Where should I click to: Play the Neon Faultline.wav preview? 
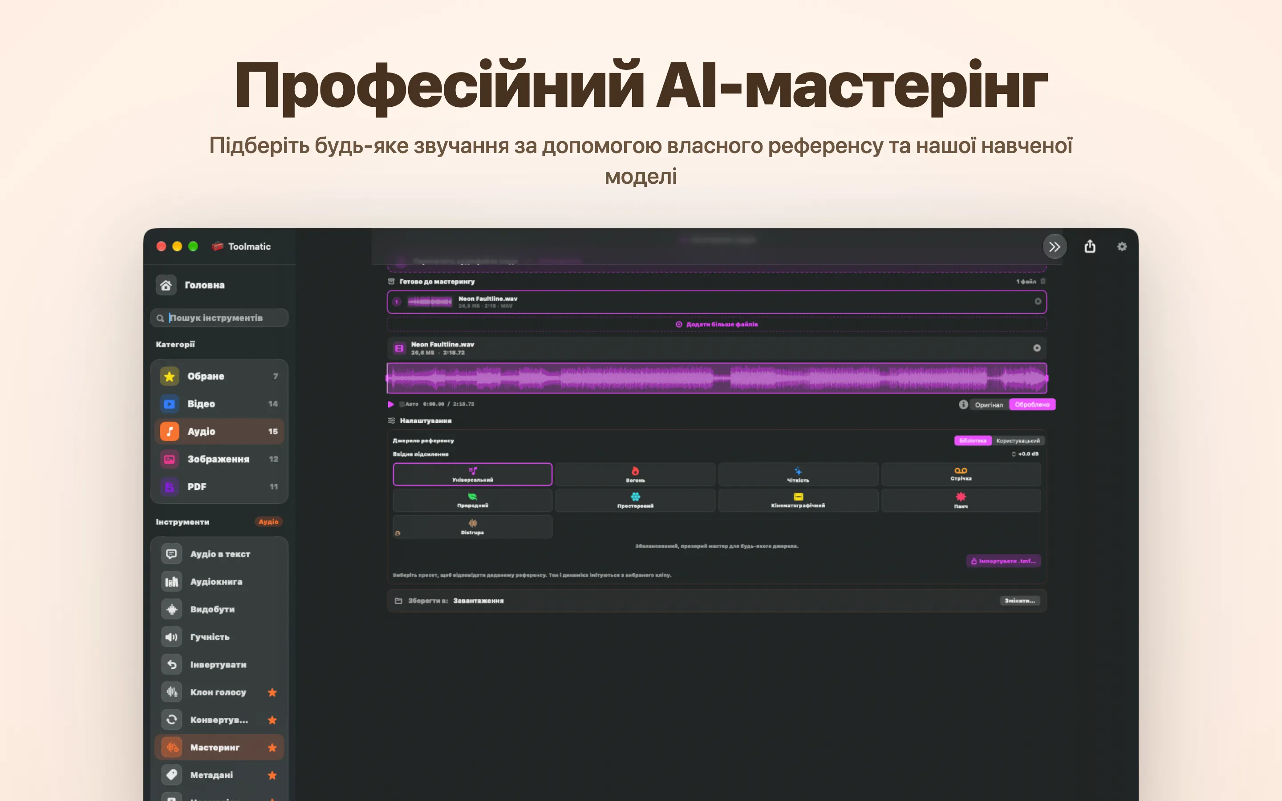[391, 404]
